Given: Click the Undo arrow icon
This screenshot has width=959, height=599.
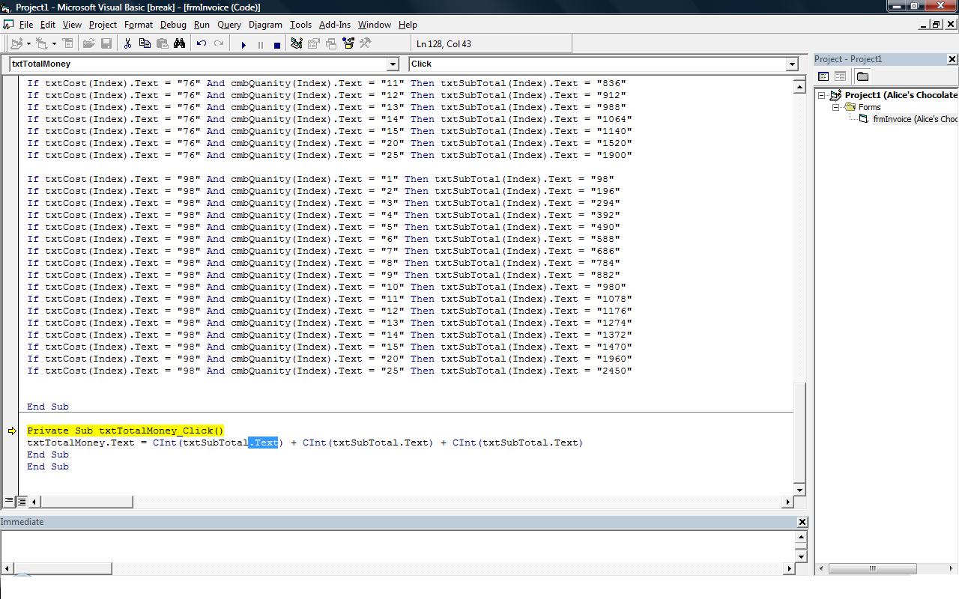Looking at the screenshot, I should pyautogui.click(x=202, y=44).
